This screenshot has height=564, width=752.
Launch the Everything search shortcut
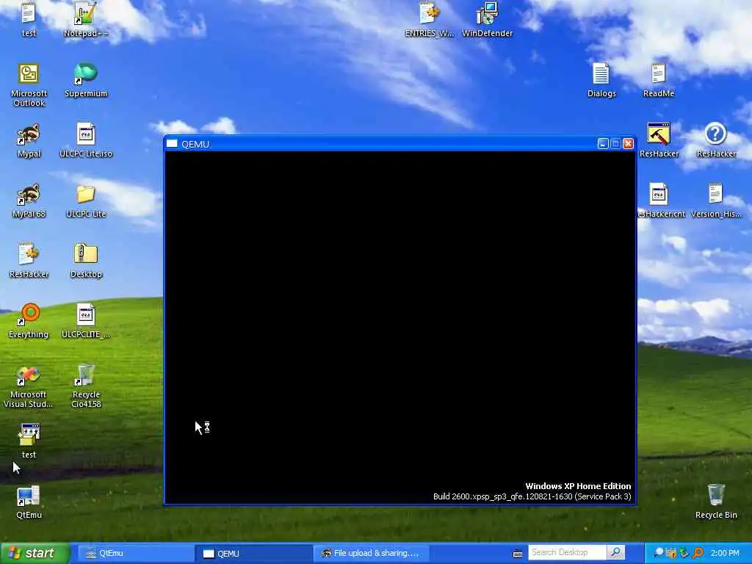click(x=29, y=322)
